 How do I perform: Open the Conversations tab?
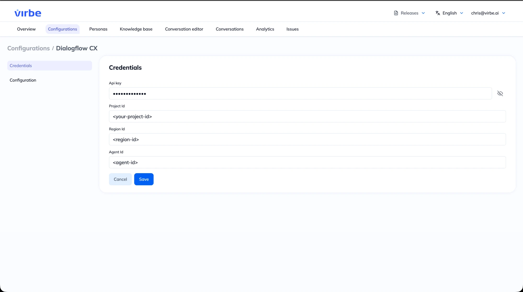[x=230, y=29]
